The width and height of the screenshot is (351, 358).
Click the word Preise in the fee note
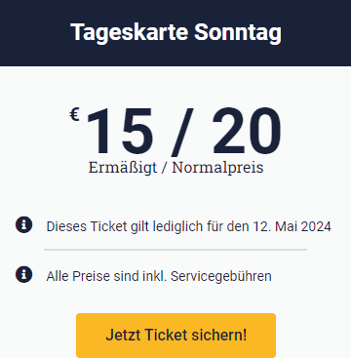91,276
